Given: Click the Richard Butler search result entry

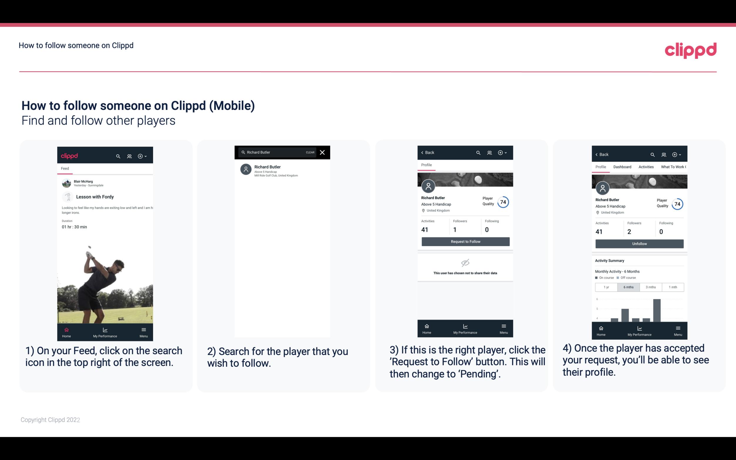Looking at the screenshot, I should (283, 170).
